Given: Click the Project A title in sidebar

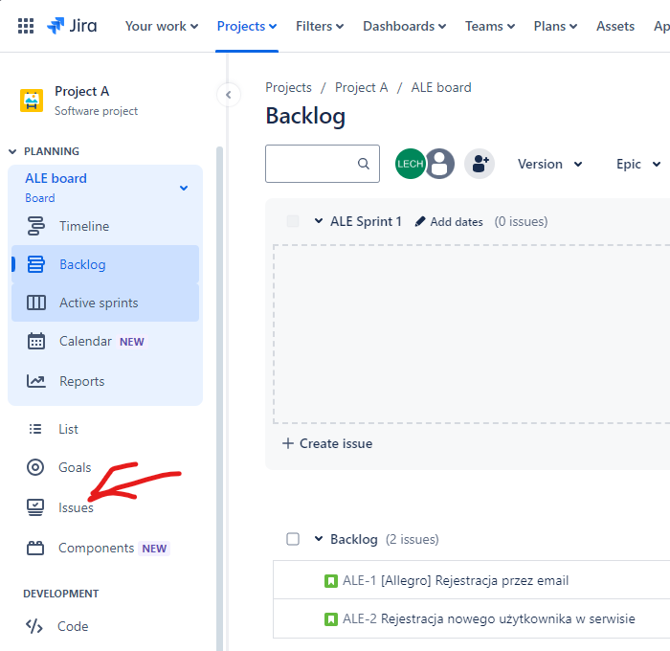Looking at the screenshot, I should [81, 91].
